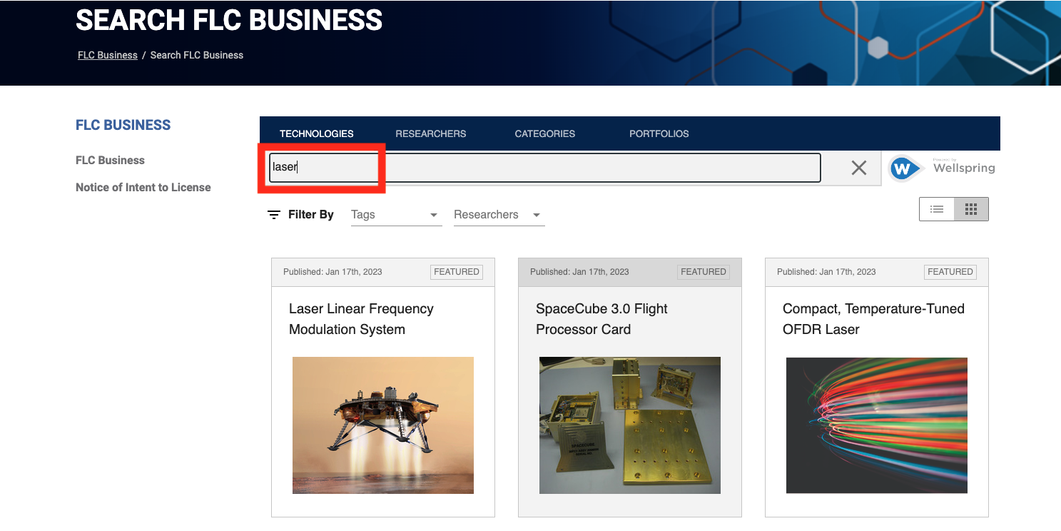Open Laser Linear Frequency Modulation System title
Viewport: 1061px width, 531px height.
coord(361,319)
